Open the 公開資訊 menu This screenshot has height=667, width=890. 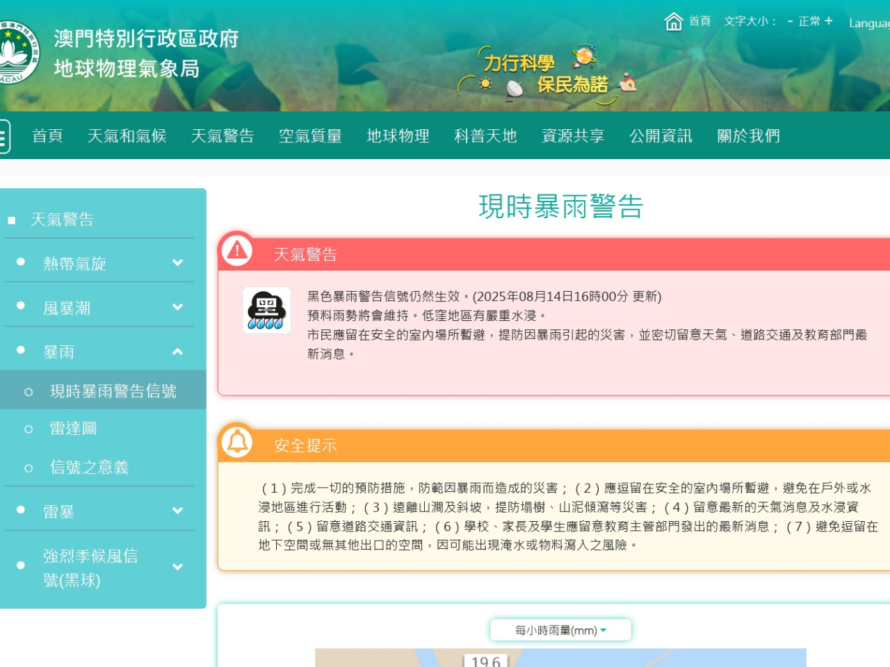click(x=661, y=135)
